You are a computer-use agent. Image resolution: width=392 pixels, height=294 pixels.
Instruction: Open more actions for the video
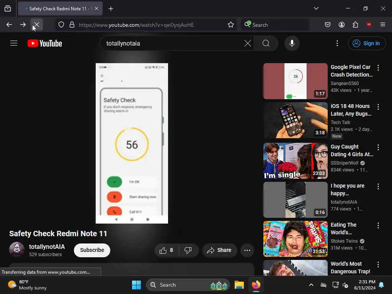tap(247, 250)
